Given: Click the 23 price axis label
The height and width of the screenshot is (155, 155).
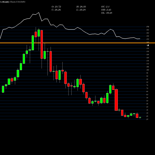Looking at the screenshot, I should pos(147,119).
